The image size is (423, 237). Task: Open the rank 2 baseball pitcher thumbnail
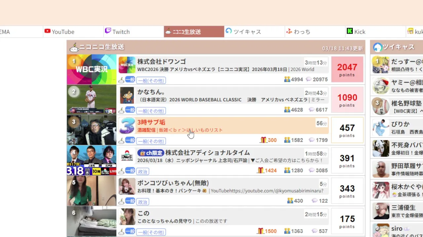tap(92, 100)
